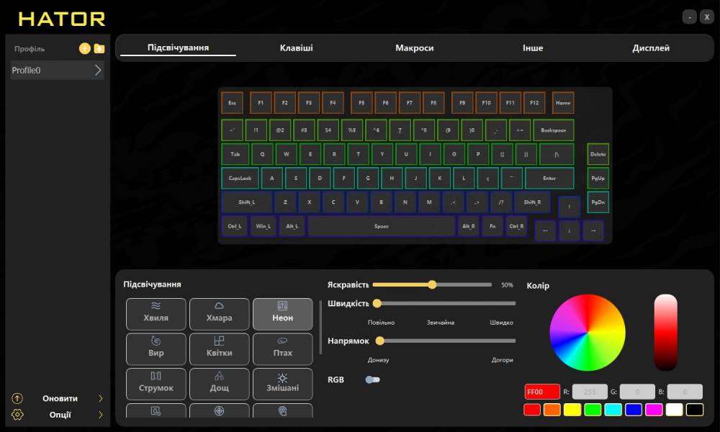Select the Струмок lighting effect

(156, 383)
